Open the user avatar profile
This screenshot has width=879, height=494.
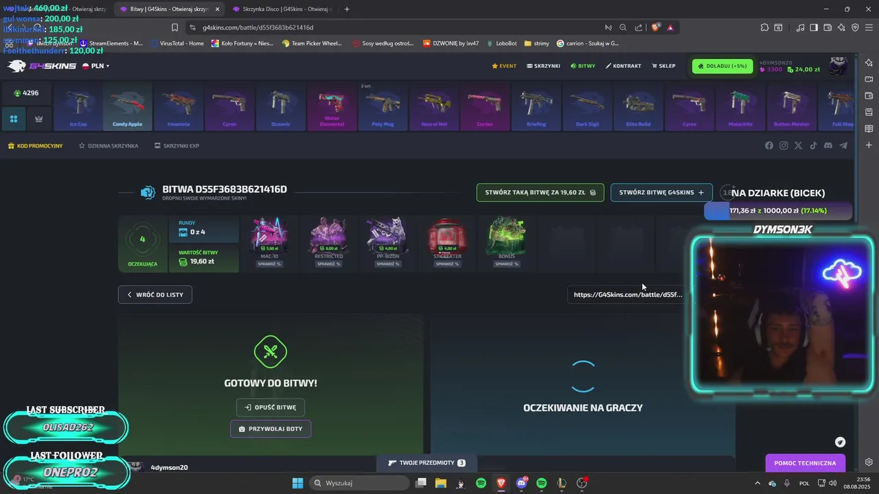[838, 66]
